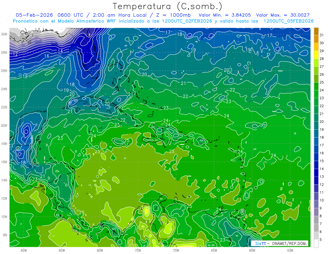
Task: Click the "26N" latitude axis label
Action: pos(4,71)
